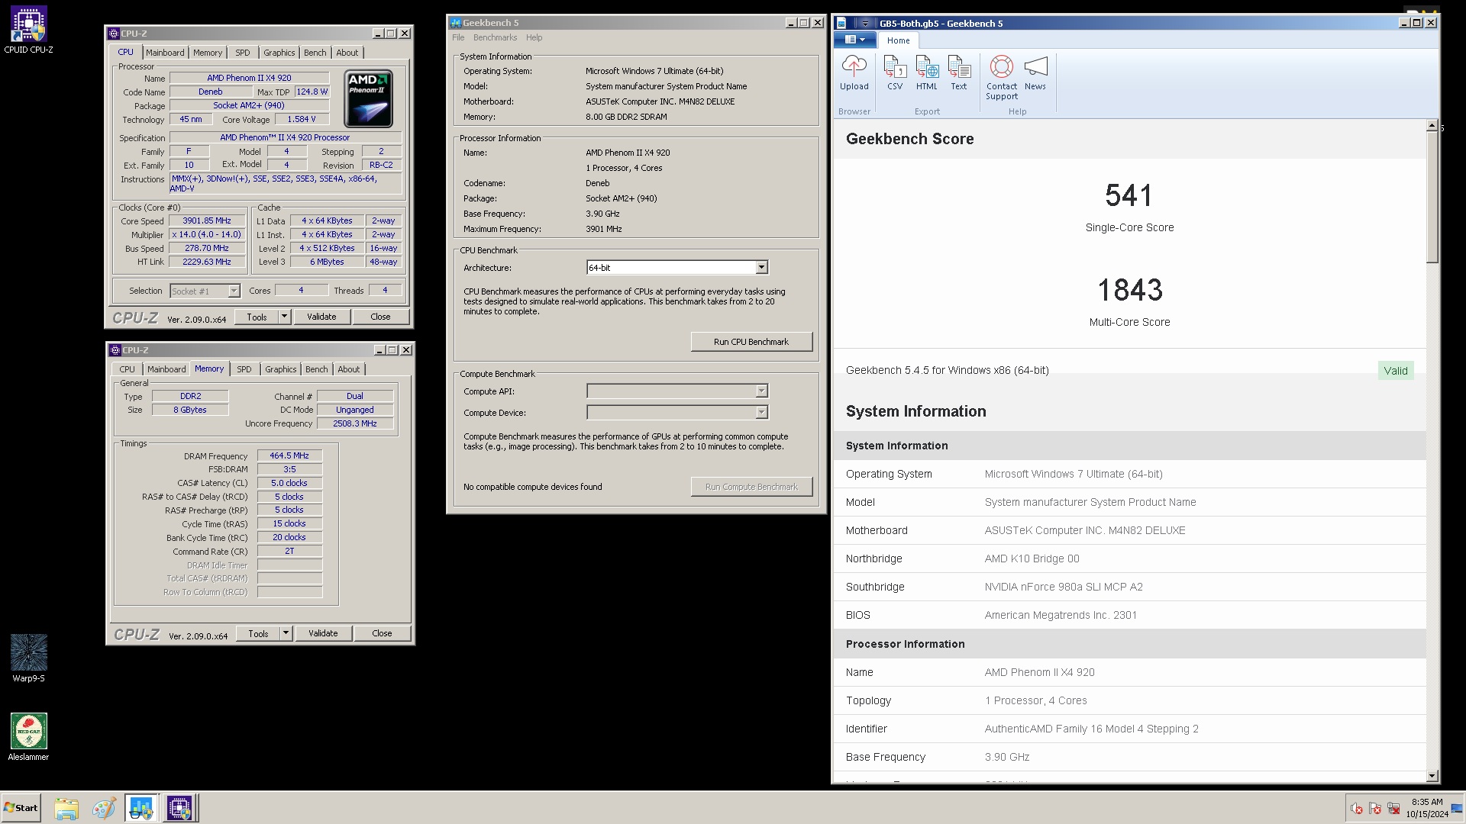Click Validate in top CPU-Z window
The image size is (1466, 824).
click(x=321, y=317)
